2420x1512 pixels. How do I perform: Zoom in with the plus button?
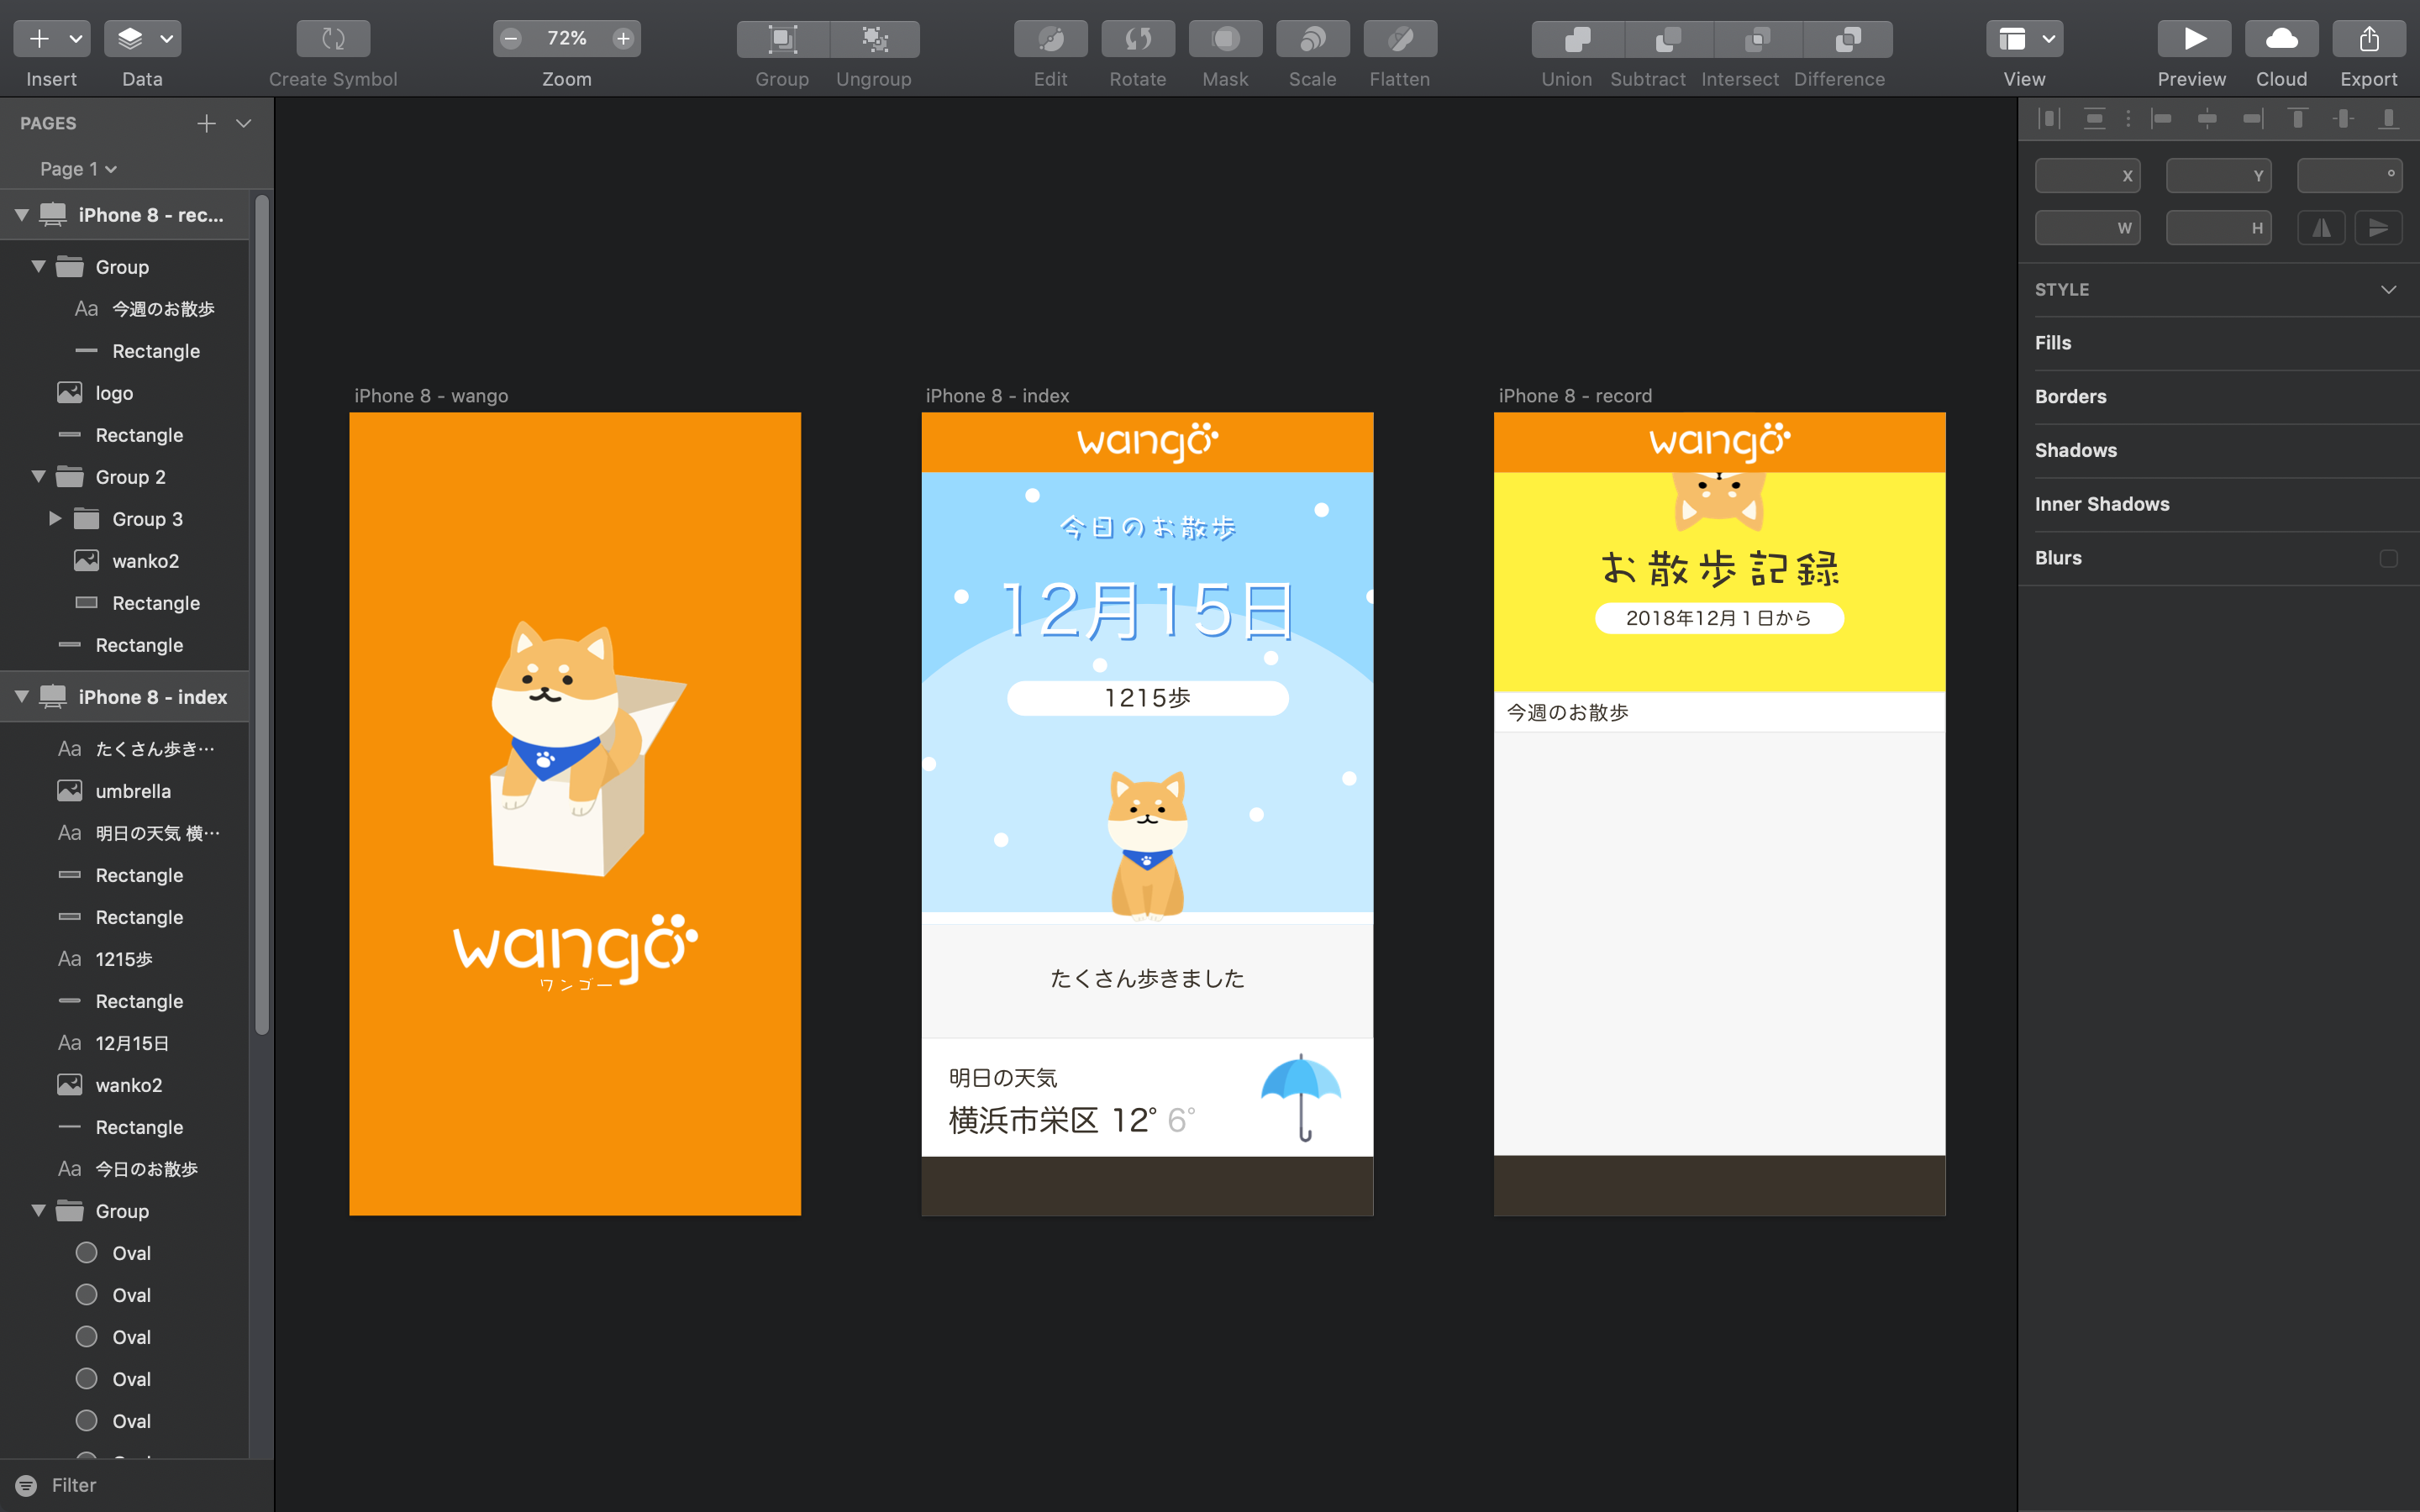pos(623,39)
